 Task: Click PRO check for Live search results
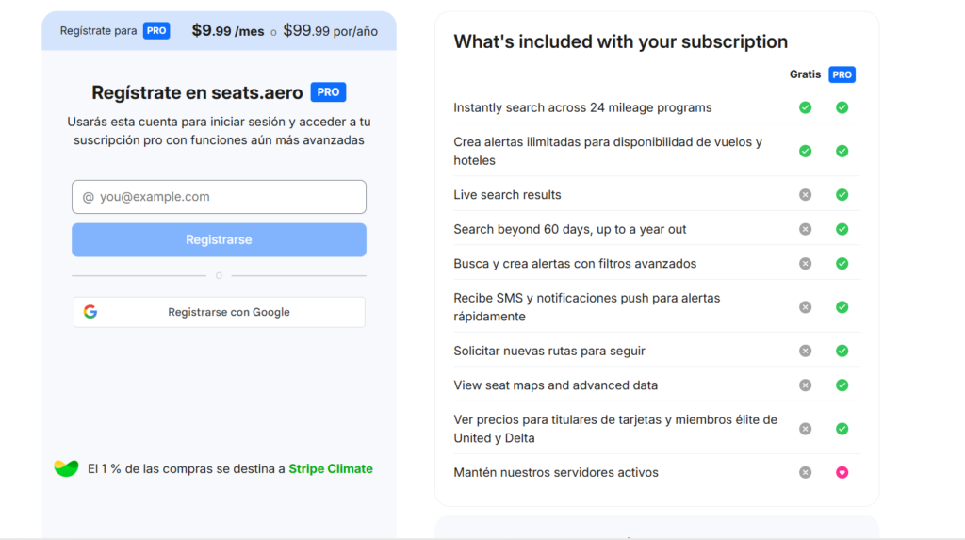tap(842, 194)
